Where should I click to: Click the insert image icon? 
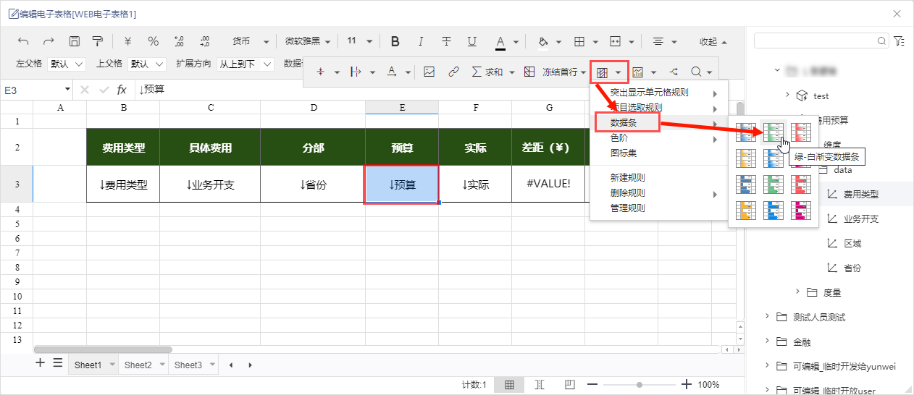coord(429,72)
